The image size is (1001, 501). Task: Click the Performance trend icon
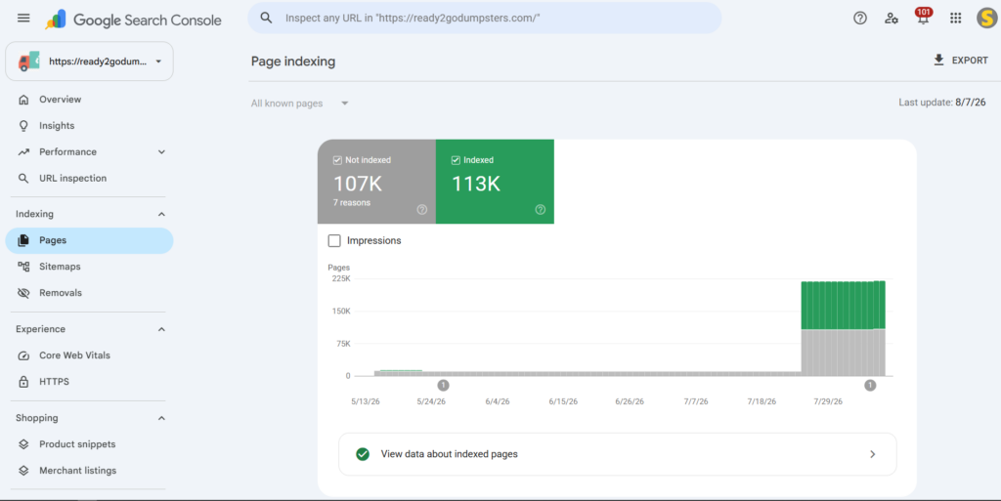point(23,151)
